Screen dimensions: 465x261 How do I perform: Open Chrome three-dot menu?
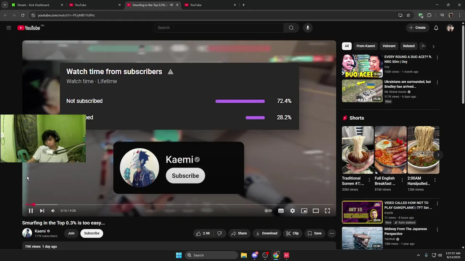(460, 15)
